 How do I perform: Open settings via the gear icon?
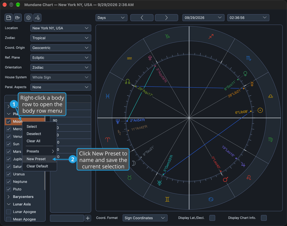coord(28,18)
